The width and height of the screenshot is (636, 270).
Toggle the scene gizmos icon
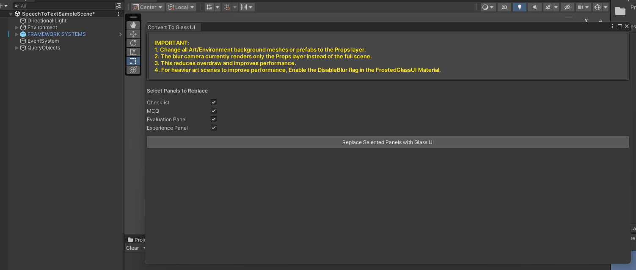[x=597, y=7]
